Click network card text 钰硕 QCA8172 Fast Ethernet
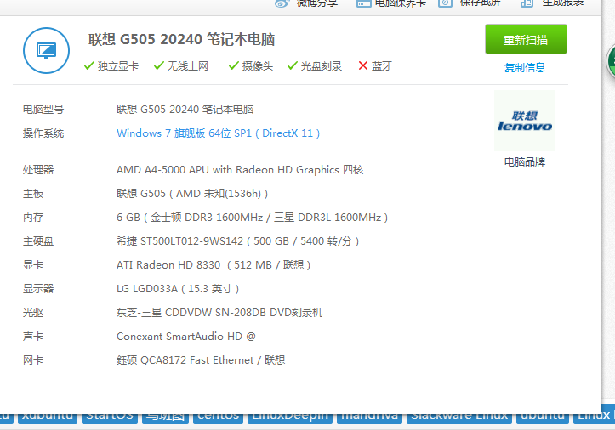Screen dimensions: 615x430 click(x=201, y=360)
